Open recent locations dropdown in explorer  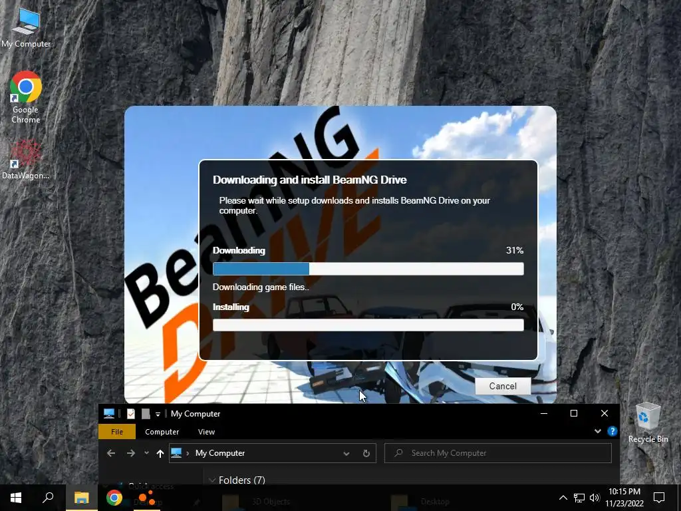[x=146, y=452]
